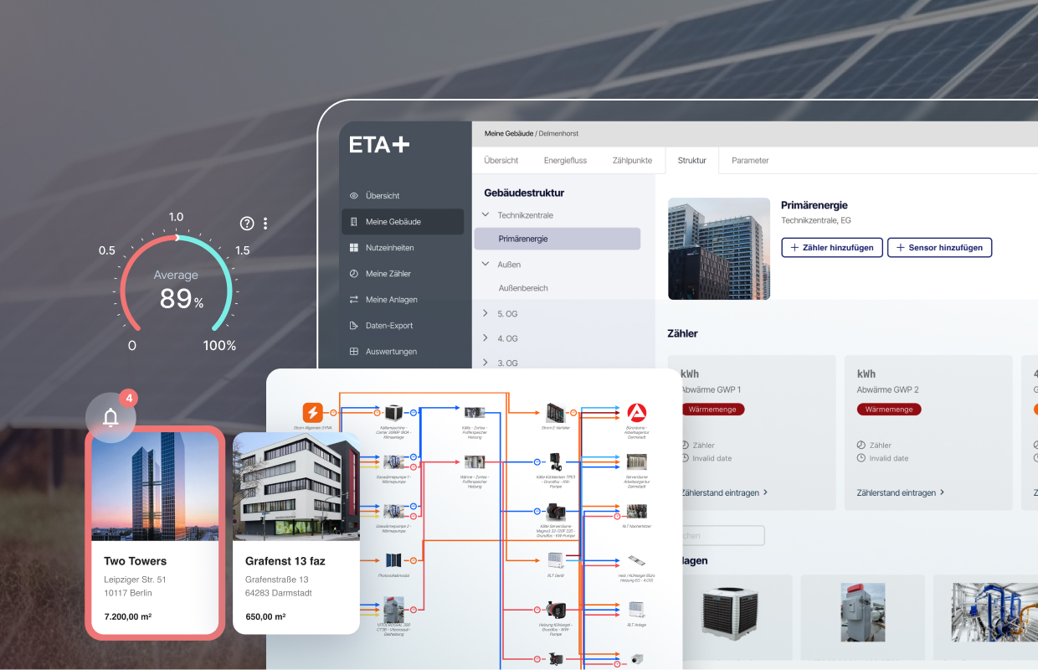Open the three-dot menu beside the gauge
1038x670 pixels.
pos(265,224)
